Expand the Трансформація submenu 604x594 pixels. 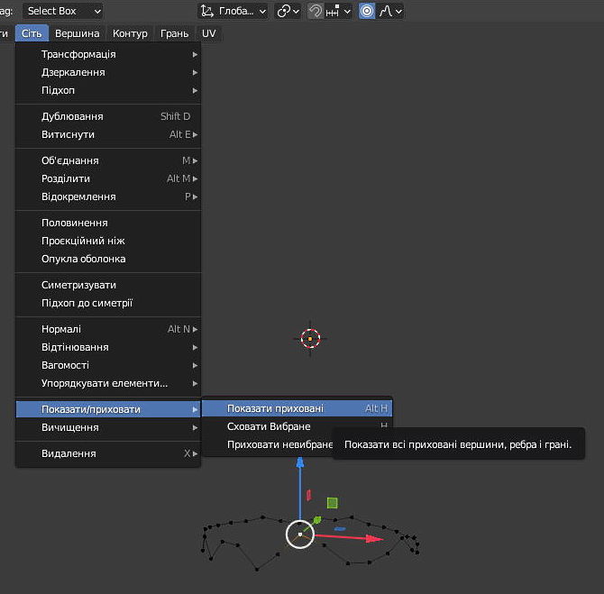point(108,54)
